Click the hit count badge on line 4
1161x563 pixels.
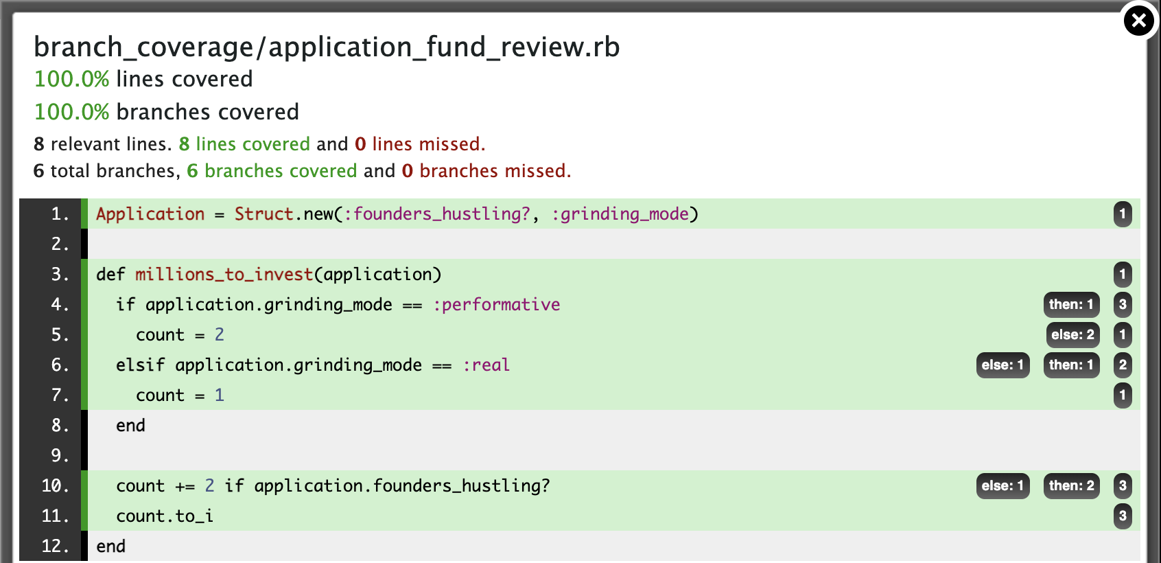click(1123, 305)
